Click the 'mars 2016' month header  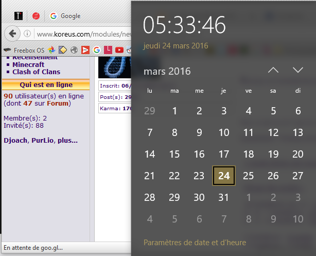[167, 71]
